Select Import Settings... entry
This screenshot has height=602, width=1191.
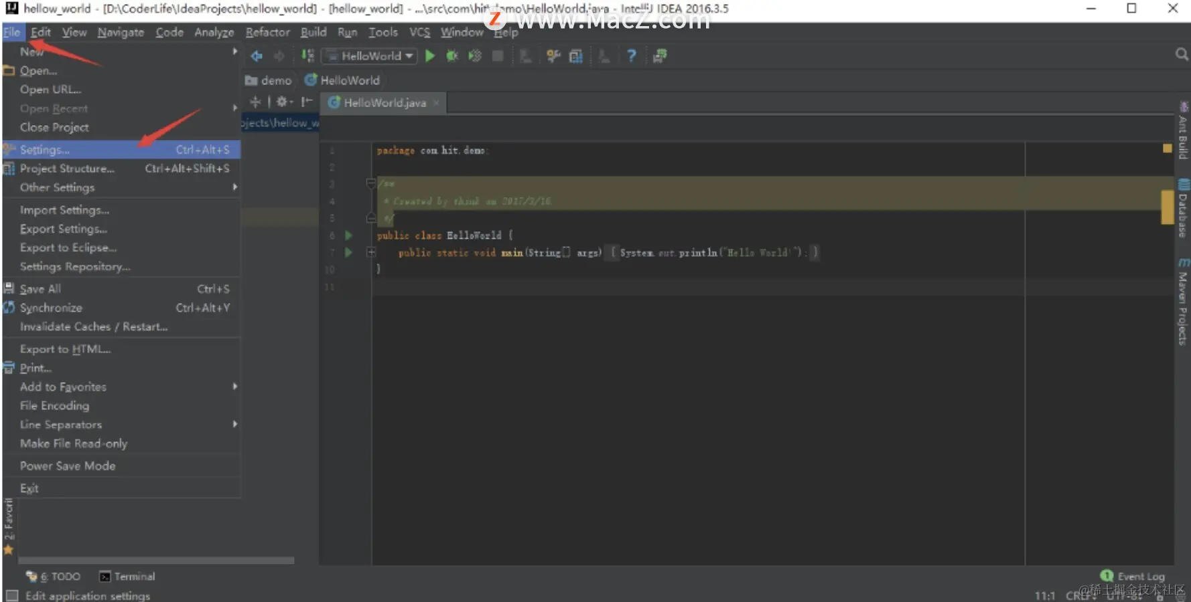coord(121,210)
